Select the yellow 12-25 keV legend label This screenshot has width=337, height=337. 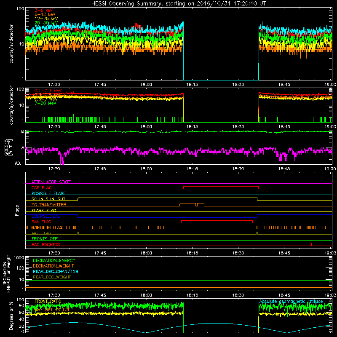pos(46,19)
